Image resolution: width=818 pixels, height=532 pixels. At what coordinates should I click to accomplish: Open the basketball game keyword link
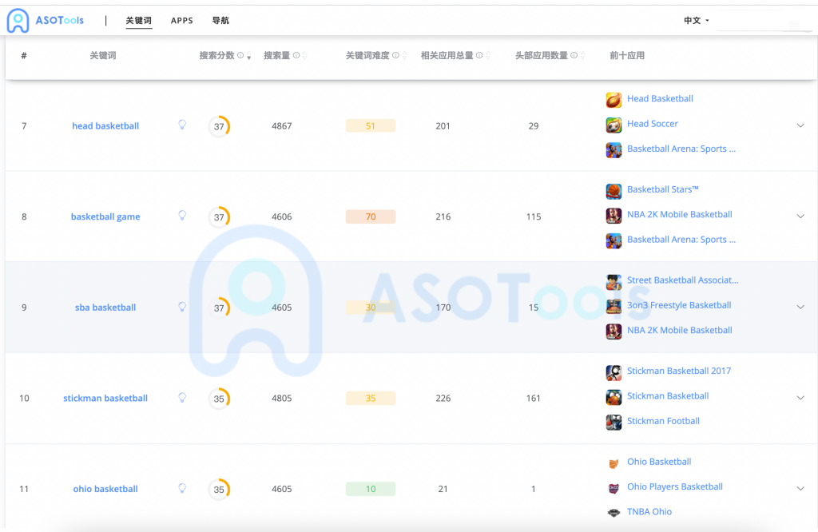tap(105, 216)
